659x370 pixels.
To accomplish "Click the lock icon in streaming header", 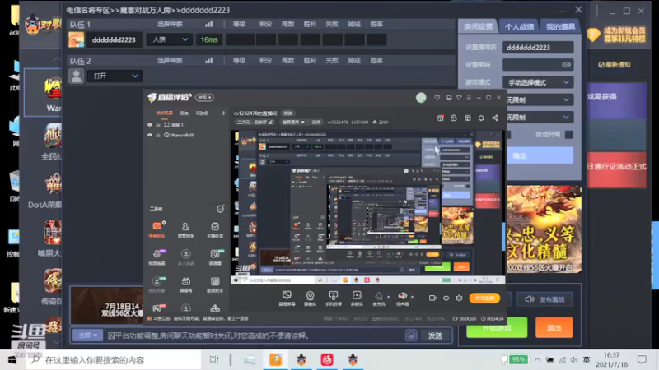I will pos(454,118).
